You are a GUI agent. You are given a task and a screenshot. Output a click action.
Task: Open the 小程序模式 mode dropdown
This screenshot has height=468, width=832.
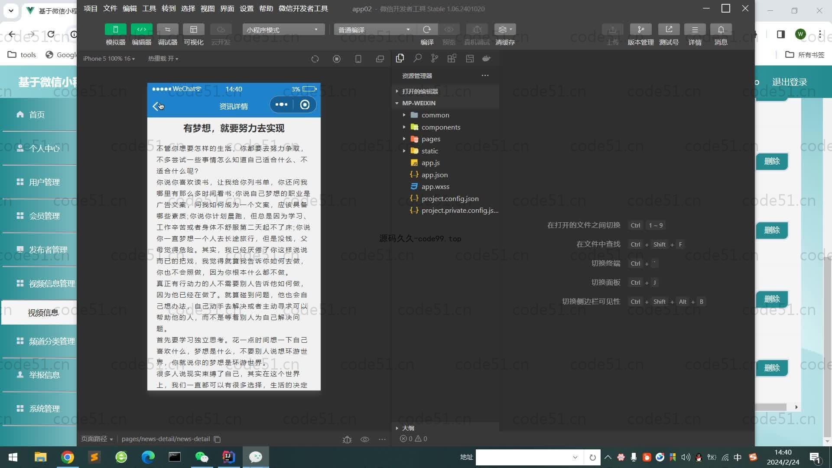coord(283,29)
